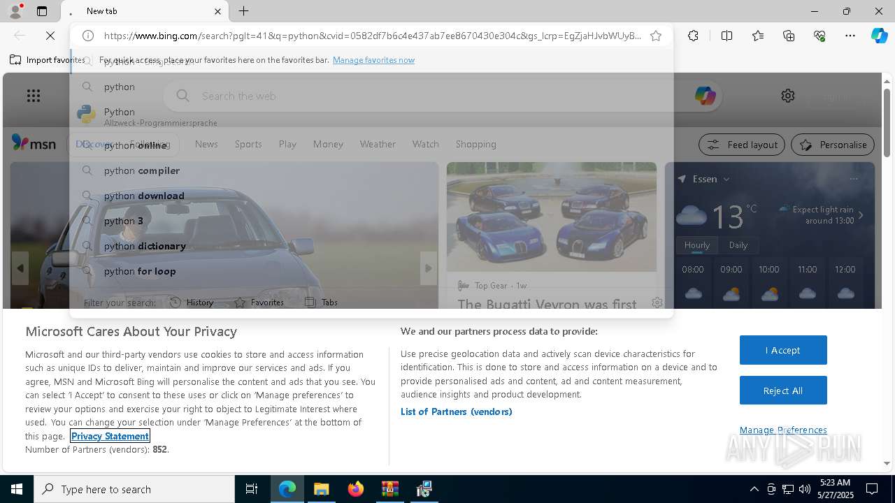Click the taskbar search box
Screen dimensions: 895x503
(x=134, y=489)
